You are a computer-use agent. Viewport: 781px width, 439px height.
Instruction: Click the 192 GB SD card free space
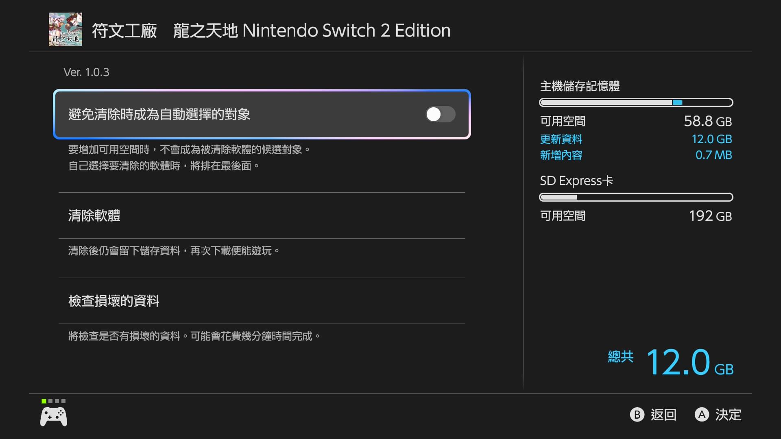pyautogui.click(x=710, y=216)
